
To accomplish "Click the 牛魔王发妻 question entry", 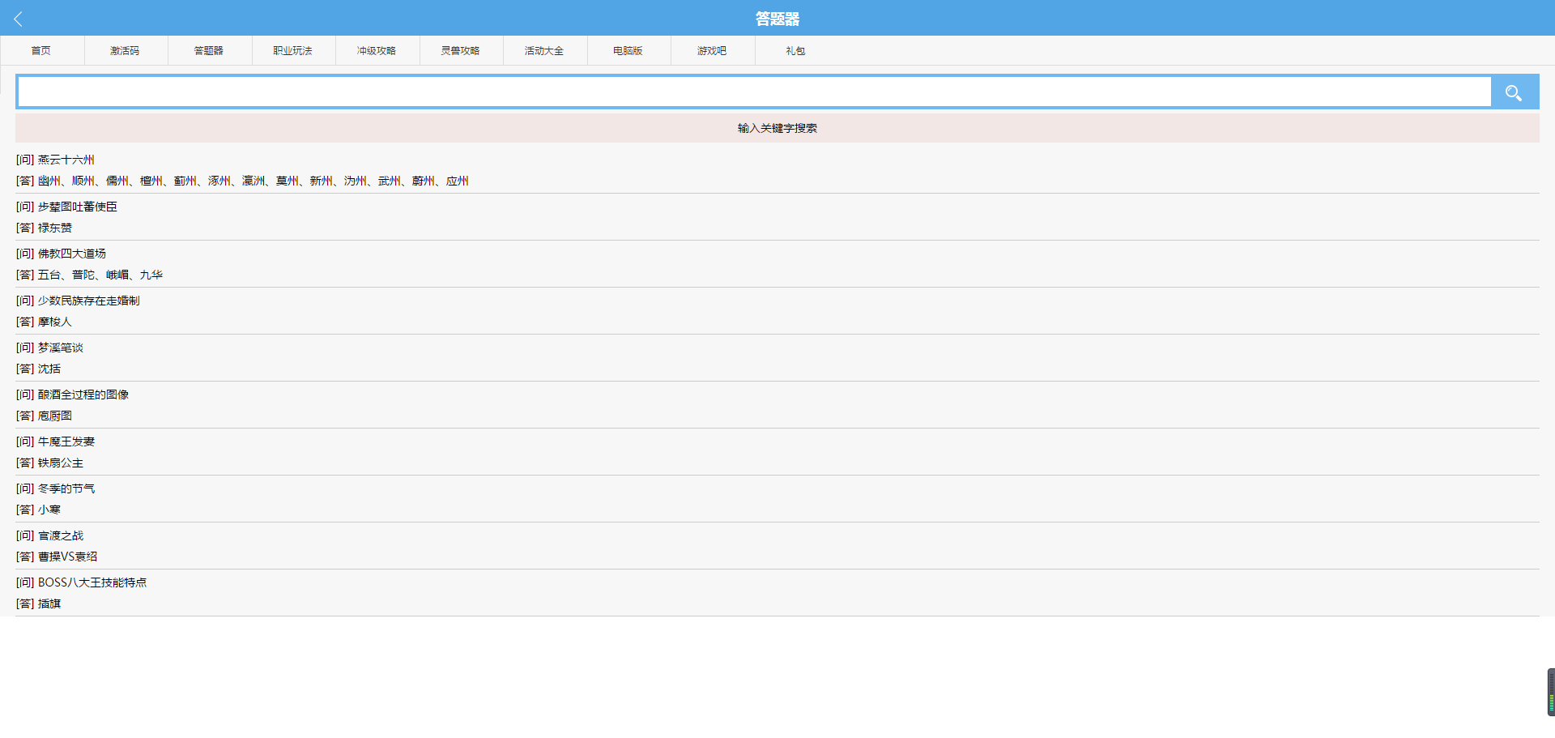I will [66, 442].
